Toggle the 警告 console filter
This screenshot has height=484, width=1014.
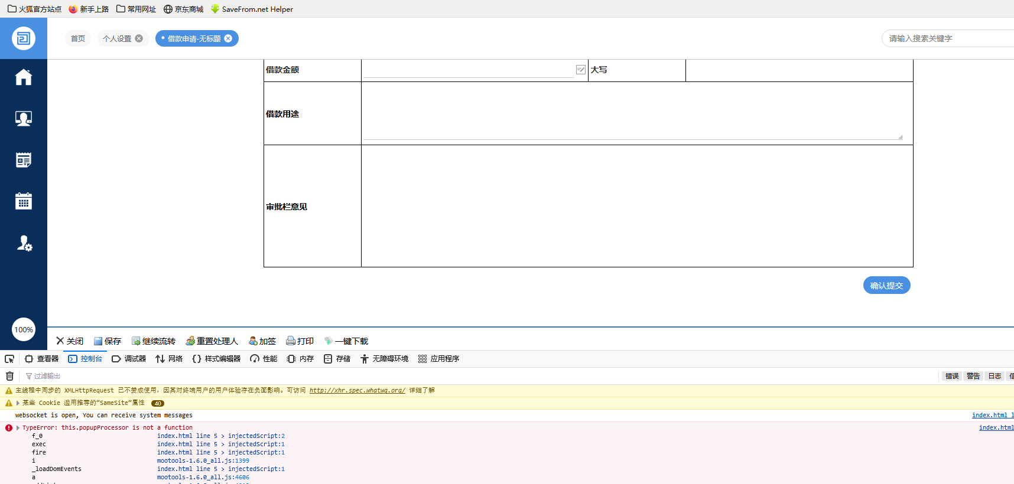[x=973, y=376]
